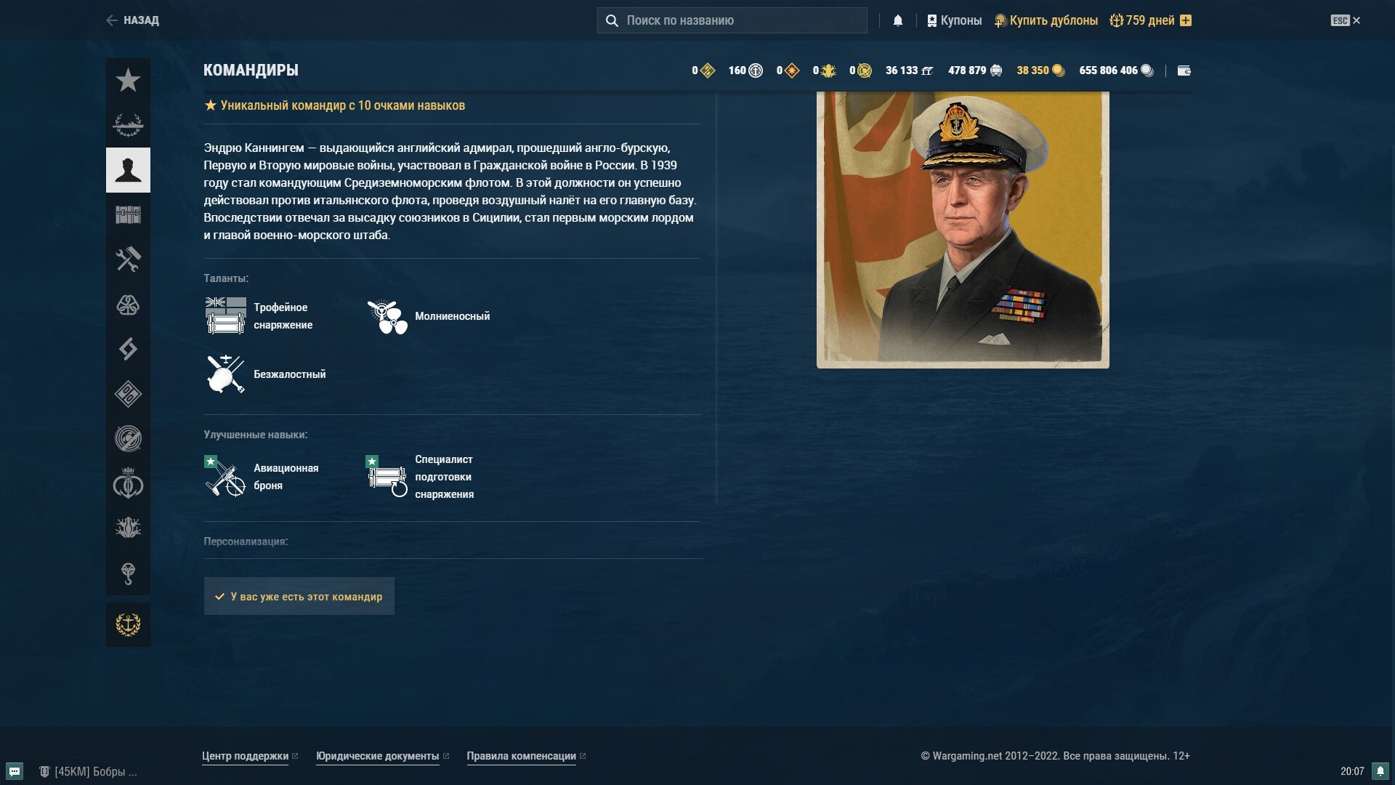The height and width of the screenshot is (785, 1395).
Task: Click the 759 дней premium indicator
Action: 1142,20
